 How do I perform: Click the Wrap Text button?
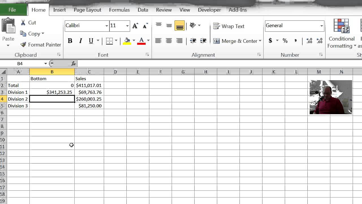pos(229,26)
